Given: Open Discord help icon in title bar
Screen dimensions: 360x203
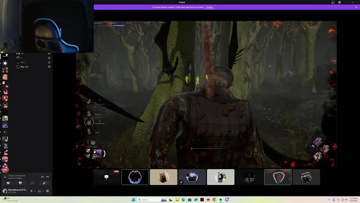Looking at the screenshot, I should tap(339, 2).
